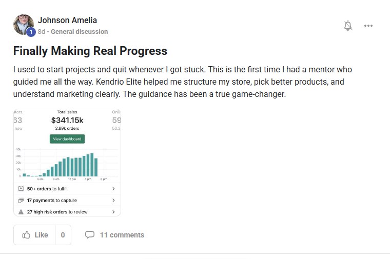Click the like count showing 0
390x259 pixels.
point(63,235)
